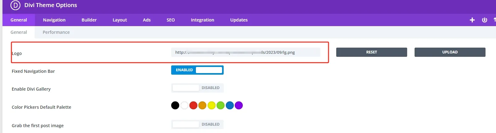Click the Fixed Navigation Bar label
This screenshot has height=133, width=496.
pos(33,71)
